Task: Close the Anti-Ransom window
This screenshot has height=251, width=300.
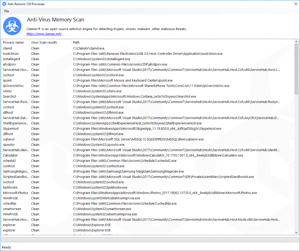Action: [296, 4]
